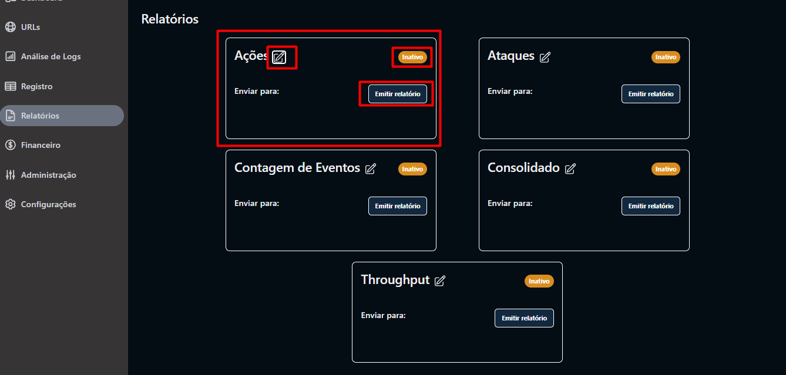786x375 pixels.
Task: Open the Registro menu item
Action: (x=36, y=86)
